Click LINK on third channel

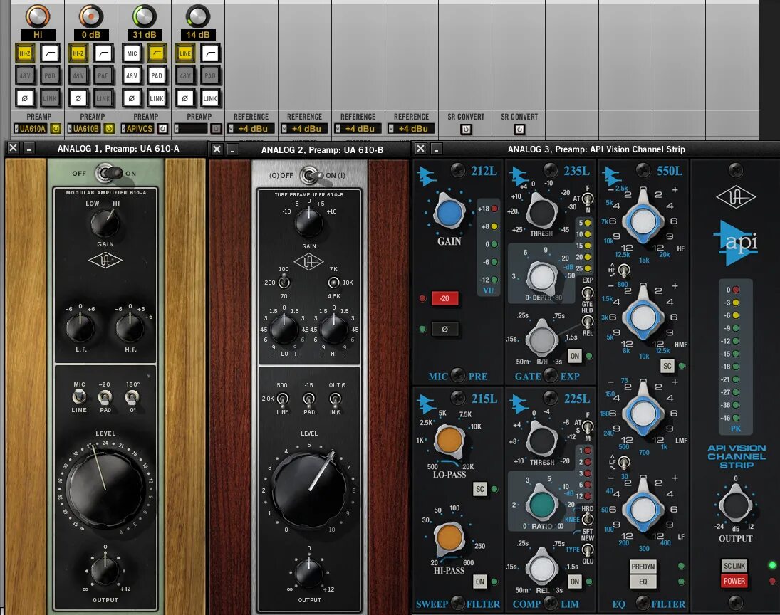157,98
